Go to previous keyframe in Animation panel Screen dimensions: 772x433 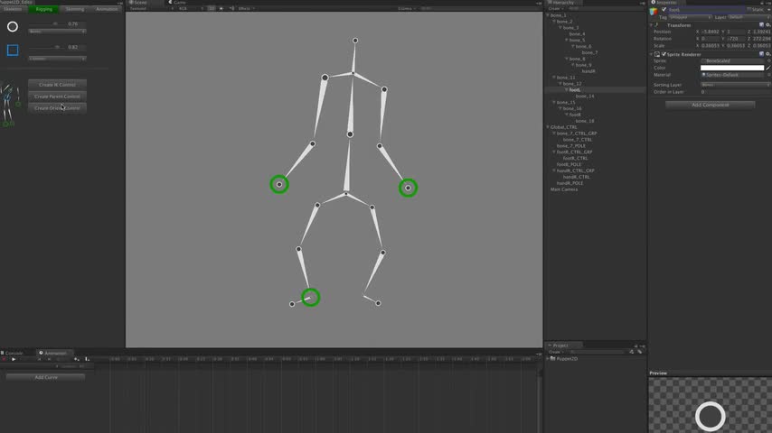point(40,359)
